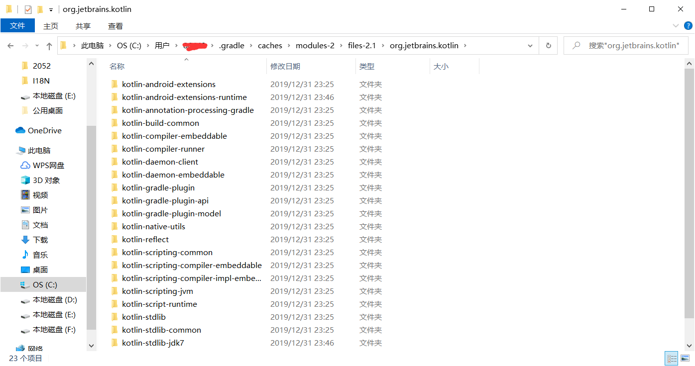This screenshot has width=695, height=366.
Task: Select kotlin-android-extensions-runtime folder name
Action: point(184,97)
